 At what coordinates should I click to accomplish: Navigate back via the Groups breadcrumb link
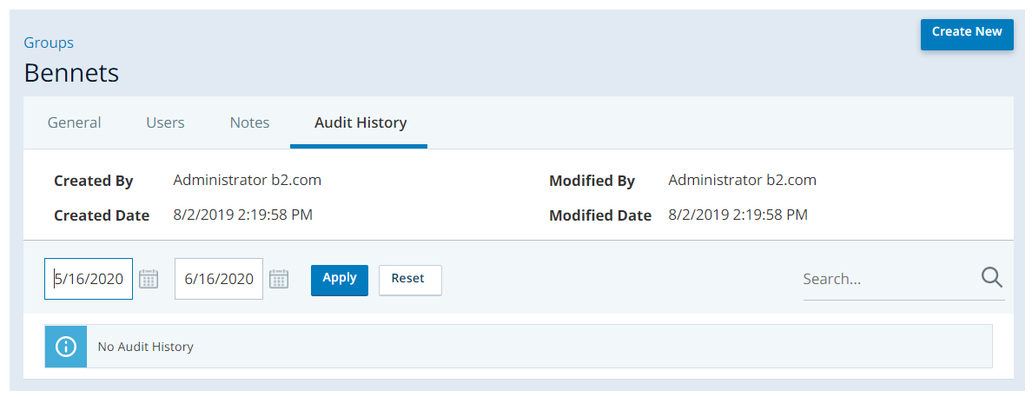49,43
